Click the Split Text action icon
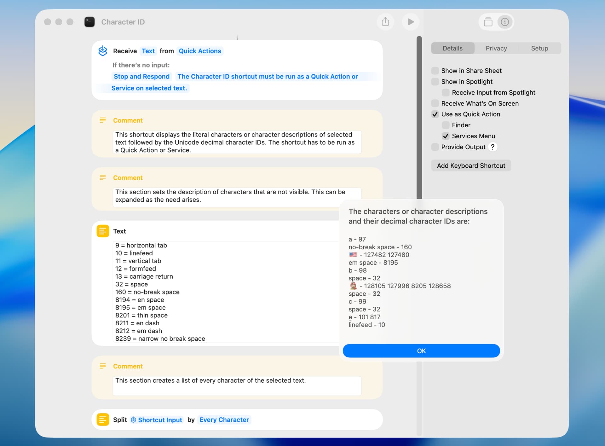 [x=103, y=420]
